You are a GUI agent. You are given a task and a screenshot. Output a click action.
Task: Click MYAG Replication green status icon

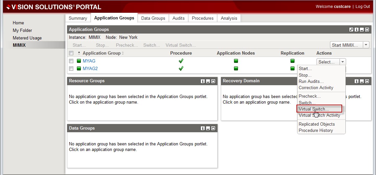coord(292,61)
